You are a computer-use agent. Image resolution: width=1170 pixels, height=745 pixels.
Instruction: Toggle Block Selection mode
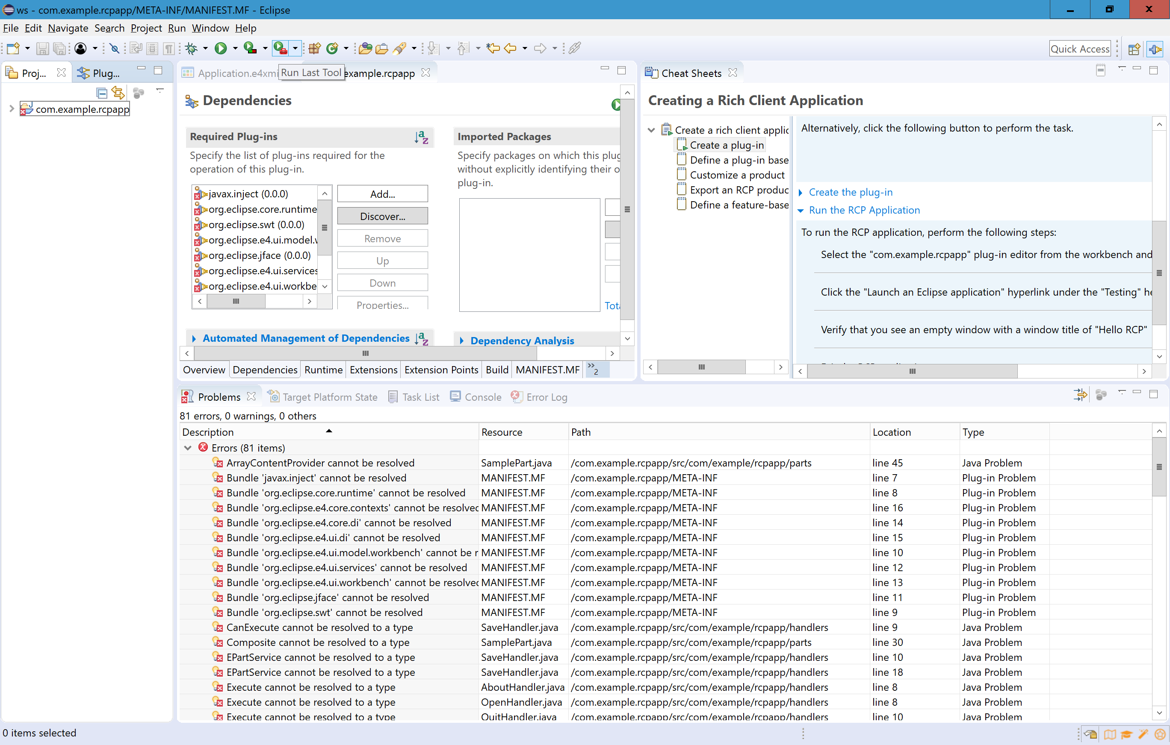click(x=152, y=48)
